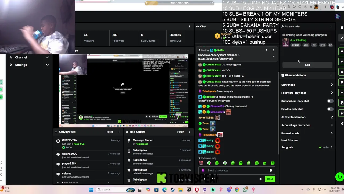Click the Windows Start button
This screenshot has width=344, height=194.
click(91, 190)
